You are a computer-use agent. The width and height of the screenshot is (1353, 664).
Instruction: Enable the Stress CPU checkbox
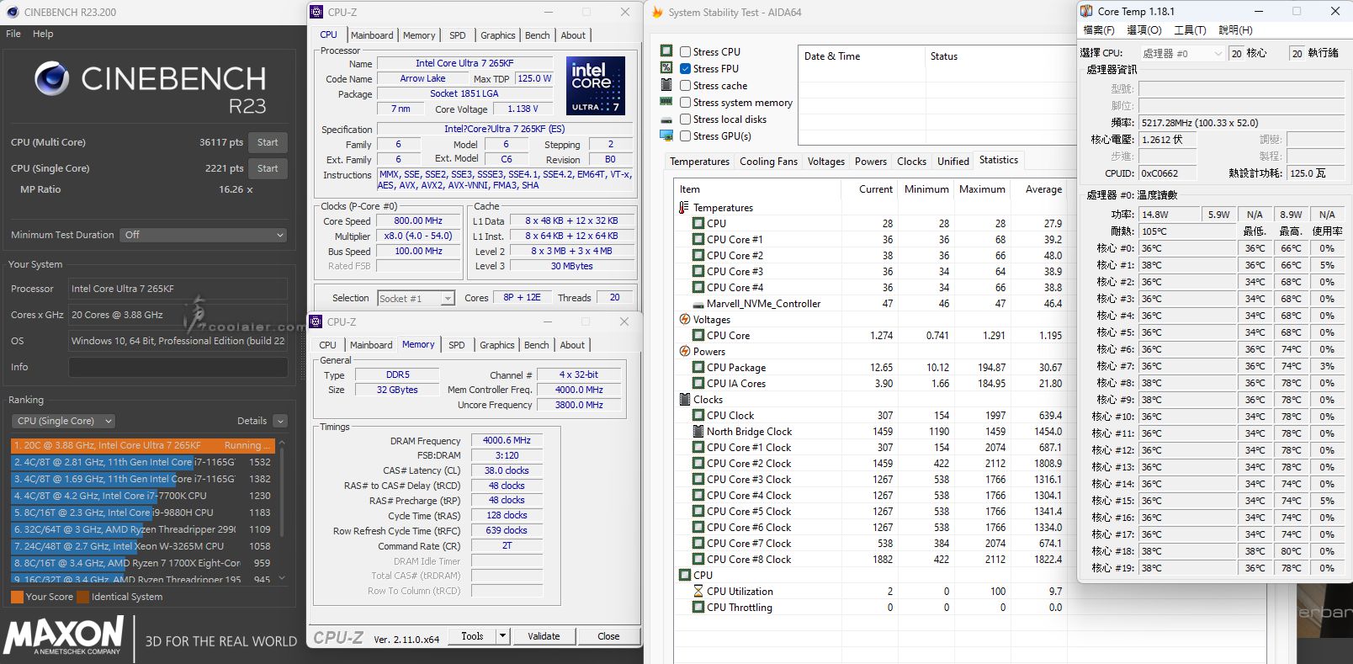click(x=685, y=51)
